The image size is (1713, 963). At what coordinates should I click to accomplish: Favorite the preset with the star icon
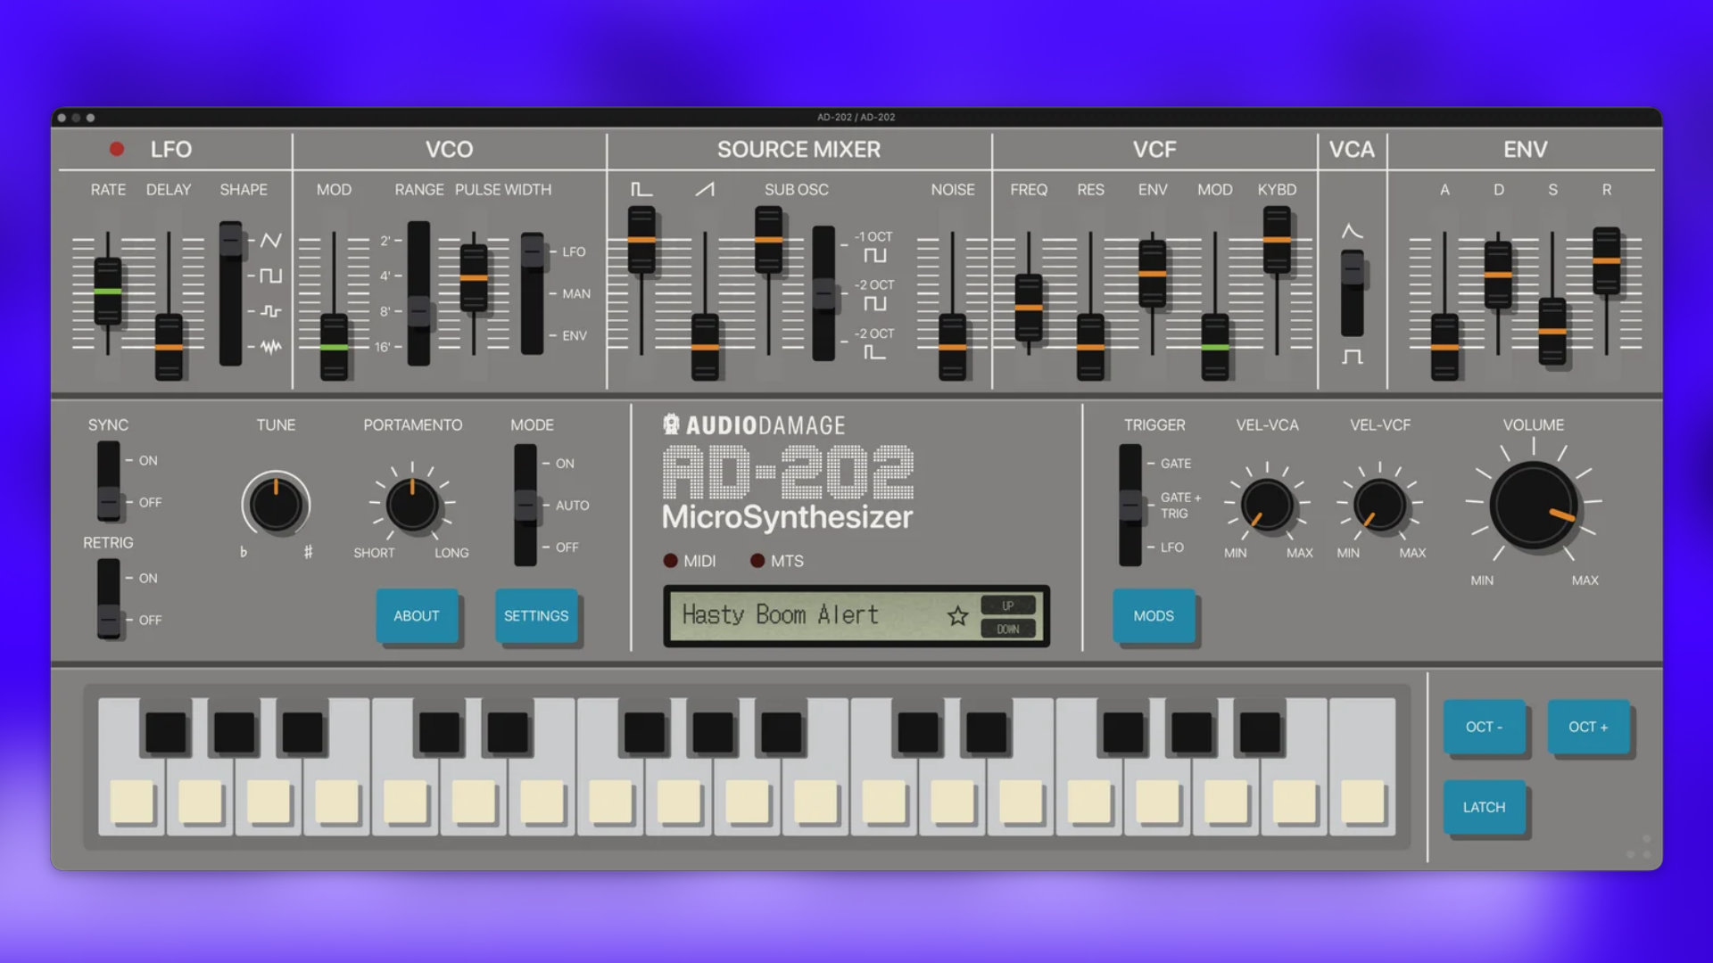click(957, 616)
